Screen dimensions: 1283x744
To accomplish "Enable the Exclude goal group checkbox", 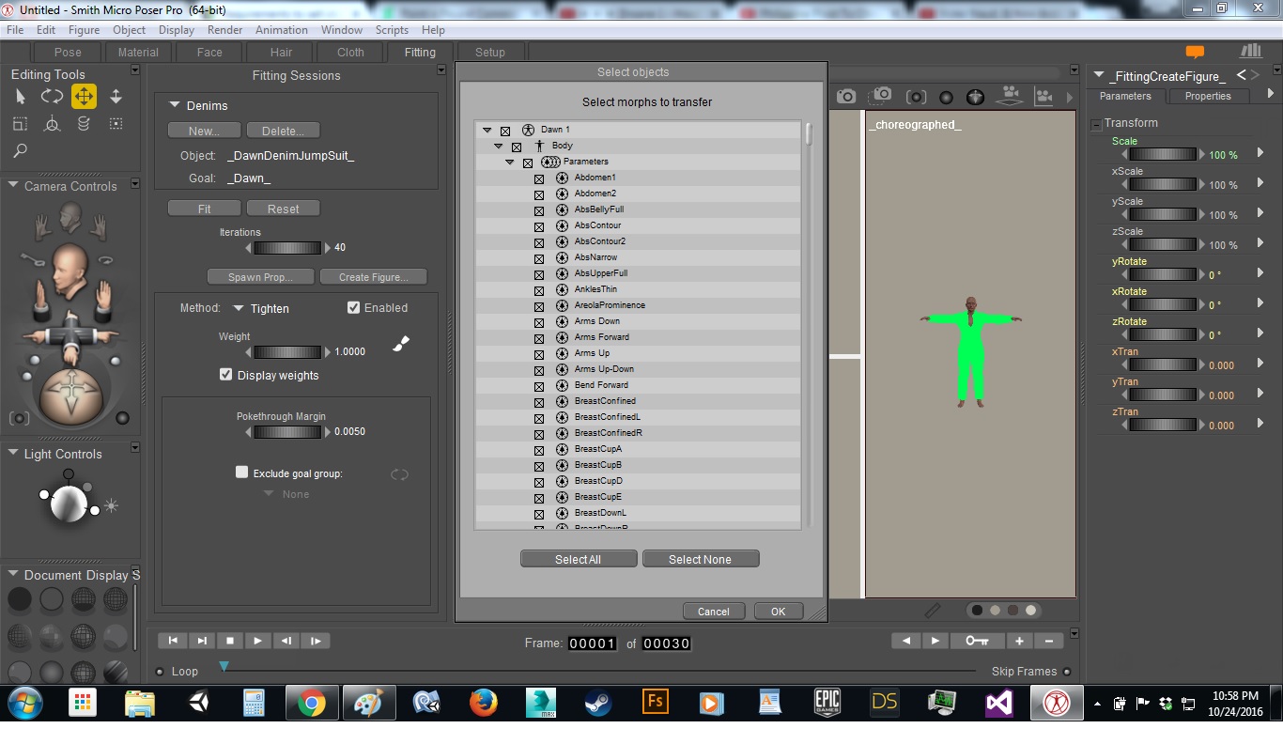I will click(x=242, y=473).
